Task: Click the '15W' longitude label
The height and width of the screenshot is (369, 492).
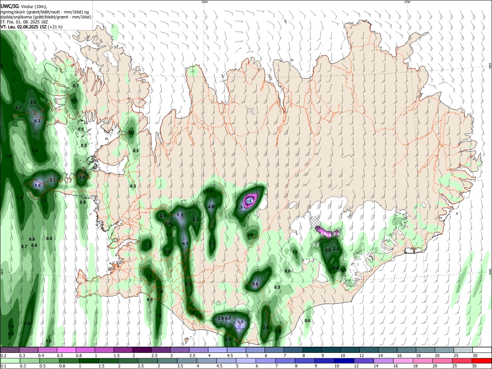Action: point(407,2)
